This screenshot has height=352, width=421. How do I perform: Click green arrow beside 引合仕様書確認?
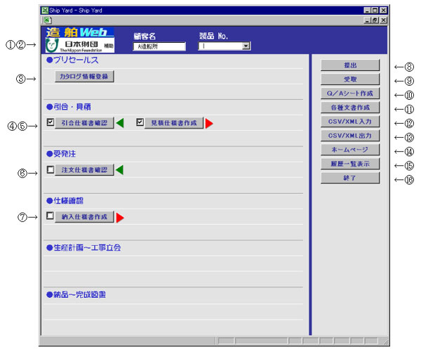pyautogui.click(x=120, y=123)
